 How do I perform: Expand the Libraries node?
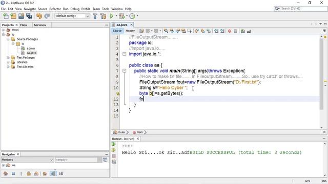[x=8, y=62]
